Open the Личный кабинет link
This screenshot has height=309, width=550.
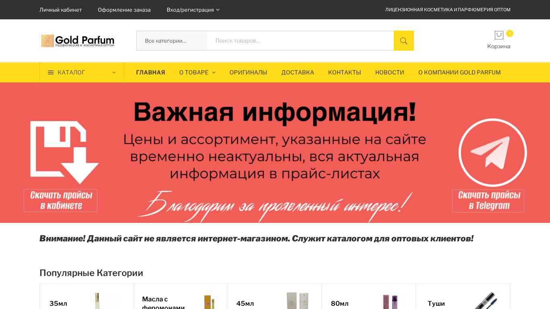click(x=60, y=10)
